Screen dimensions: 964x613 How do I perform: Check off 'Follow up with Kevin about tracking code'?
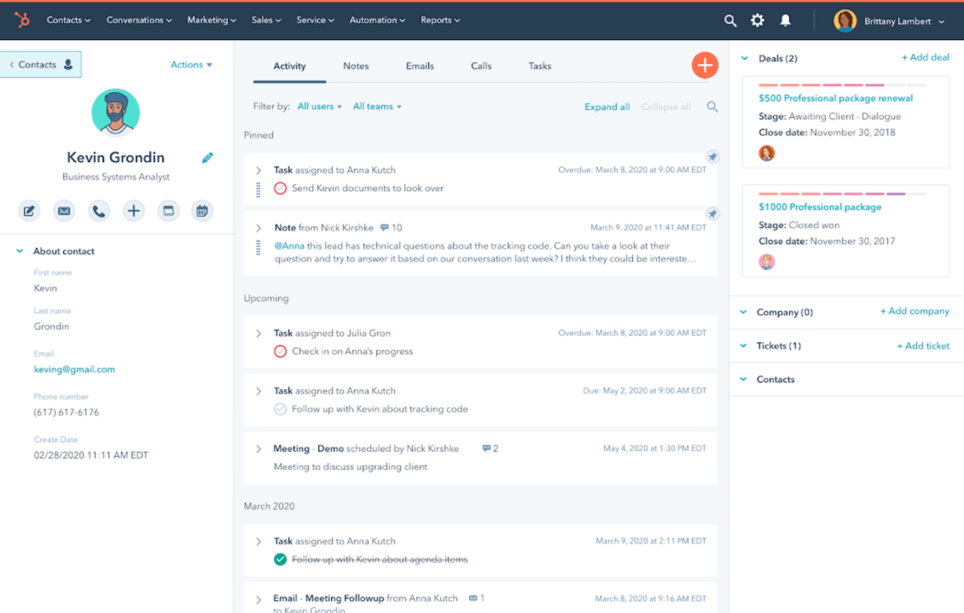pos(280,408)
